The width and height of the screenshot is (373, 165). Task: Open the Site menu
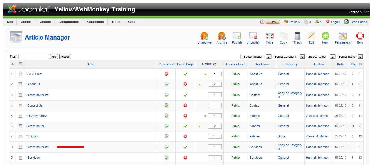[10, 22]
